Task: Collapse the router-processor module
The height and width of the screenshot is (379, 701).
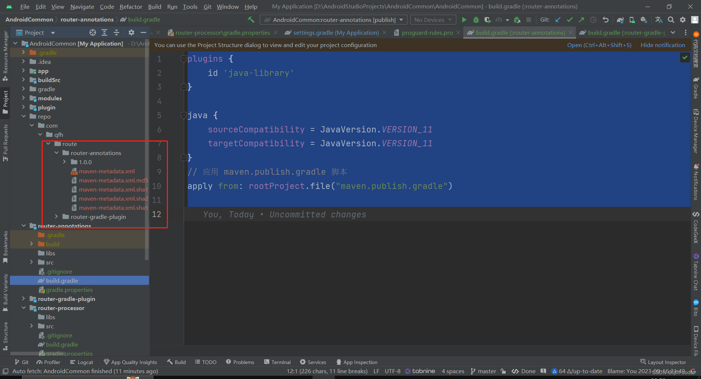Action: [23, 308]
